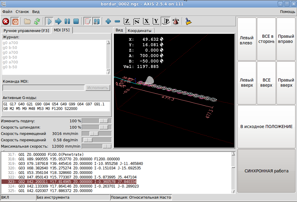Adjust the Максимальная скорость slider
This screenshot has width=297, height=202.
click(x=107, y=146)
